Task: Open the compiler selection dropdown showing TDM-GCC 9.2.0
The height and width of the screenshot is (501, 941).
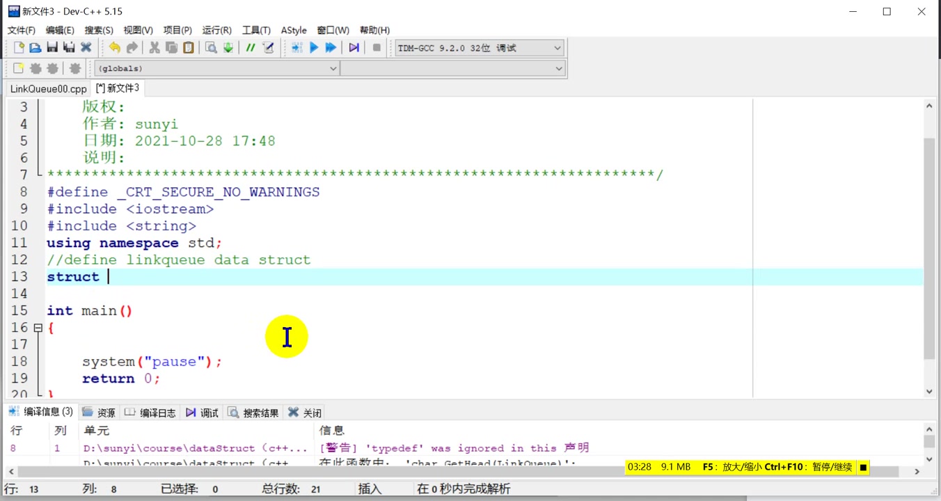Action: click(x=555, y=47)
